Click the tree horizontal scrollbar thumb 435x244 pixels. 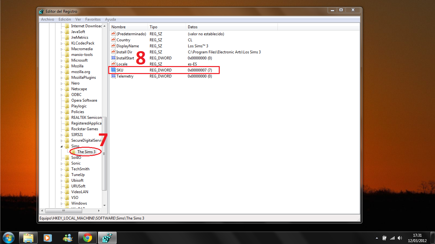64,211
